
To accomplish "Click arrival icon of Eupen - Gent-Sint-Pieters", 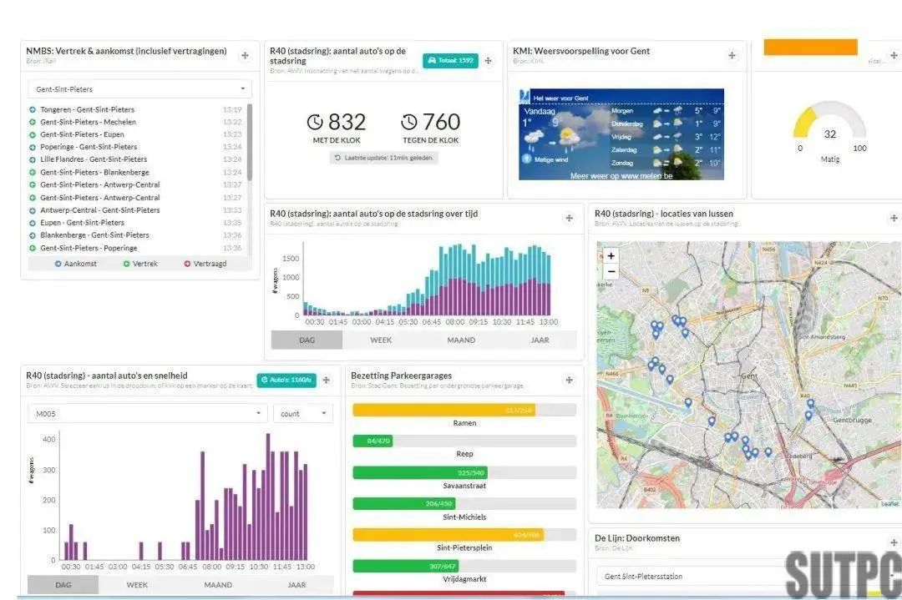I will [x=33, y=223].
